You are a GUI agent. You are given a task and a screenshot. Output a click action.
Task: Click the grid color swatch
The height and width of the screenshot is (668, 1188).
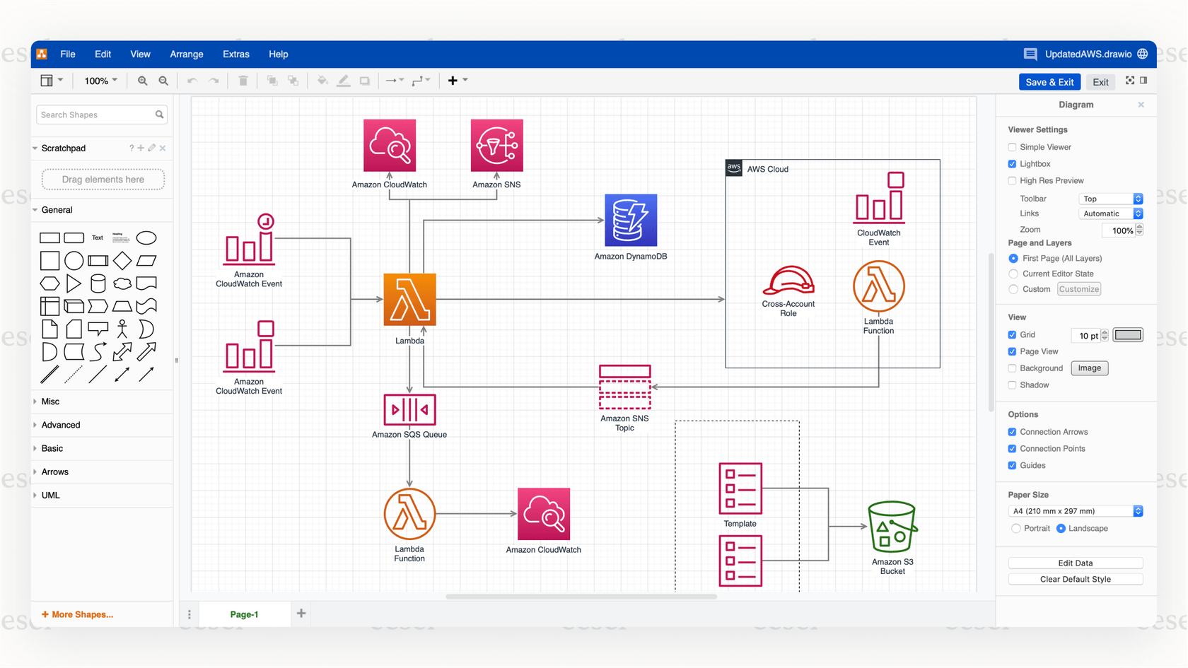click(1128, 334)
